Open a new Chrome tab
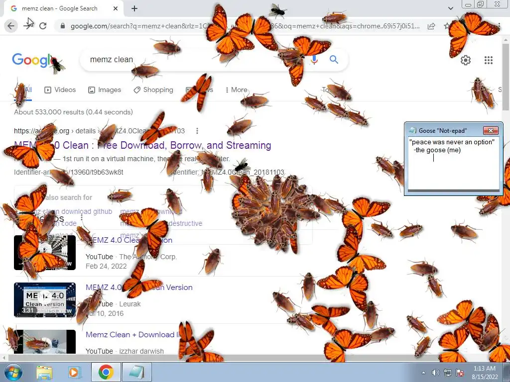The width and height of the screenshot is (510, 382). pyautogui.click(x=134, y=9)
